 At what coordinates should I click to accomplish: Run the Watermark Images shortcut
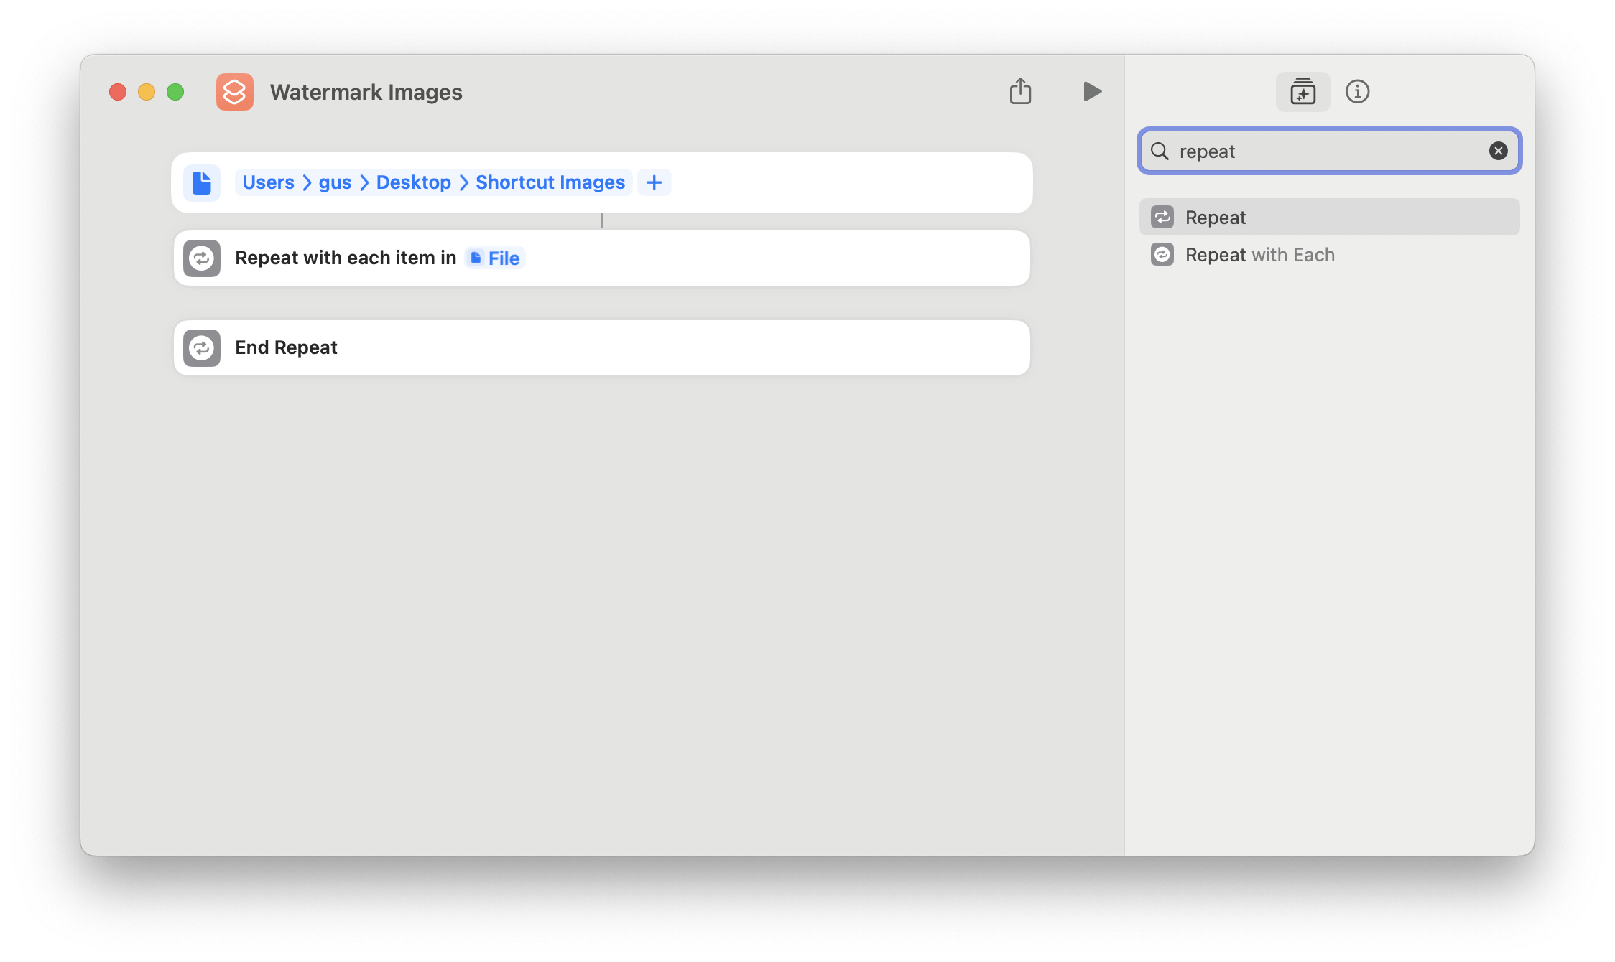point(1092,91)
